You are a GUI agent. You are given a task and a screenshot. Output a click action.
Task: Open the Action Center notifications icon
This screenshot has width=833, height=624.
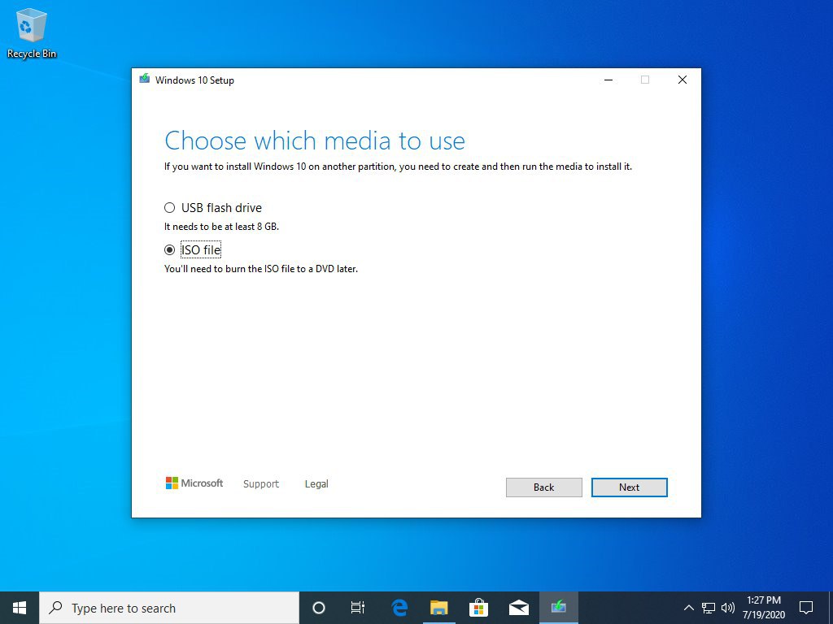coord(806,608)
